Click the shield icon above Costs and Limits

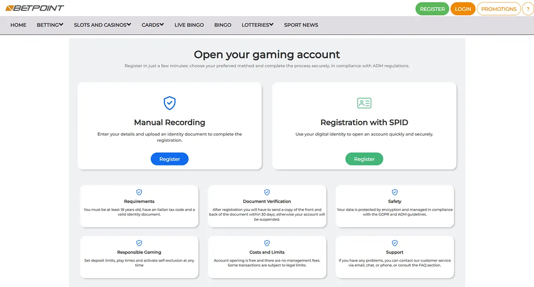[267, 243]
